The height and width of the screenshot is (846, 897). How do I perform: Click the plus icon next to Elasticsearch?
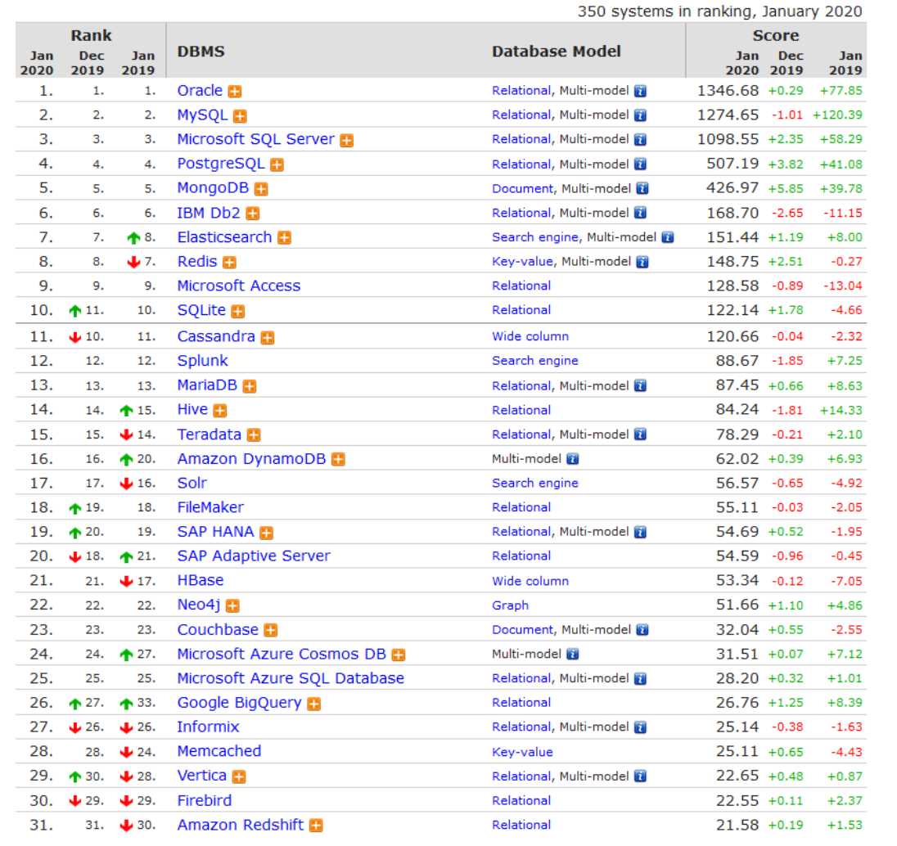pyautogui.click(x=284, y=237)
